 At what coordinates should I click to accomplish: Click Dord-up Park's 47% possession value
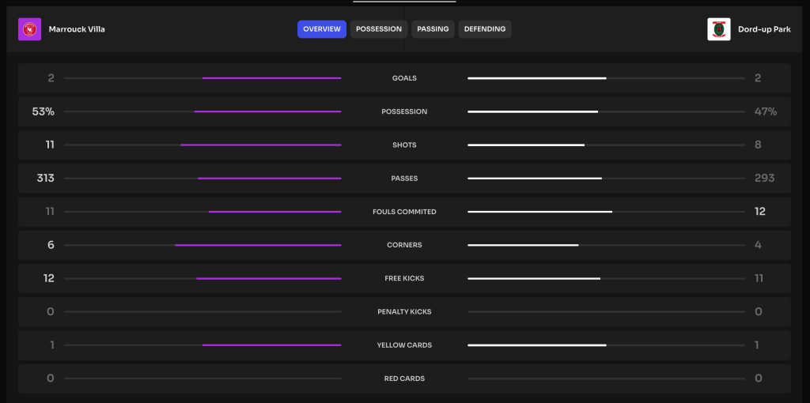[765, 111]
